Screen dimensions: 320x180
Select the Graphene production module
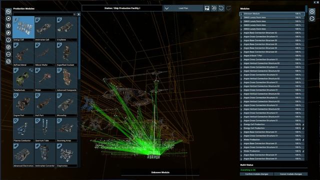66,29
